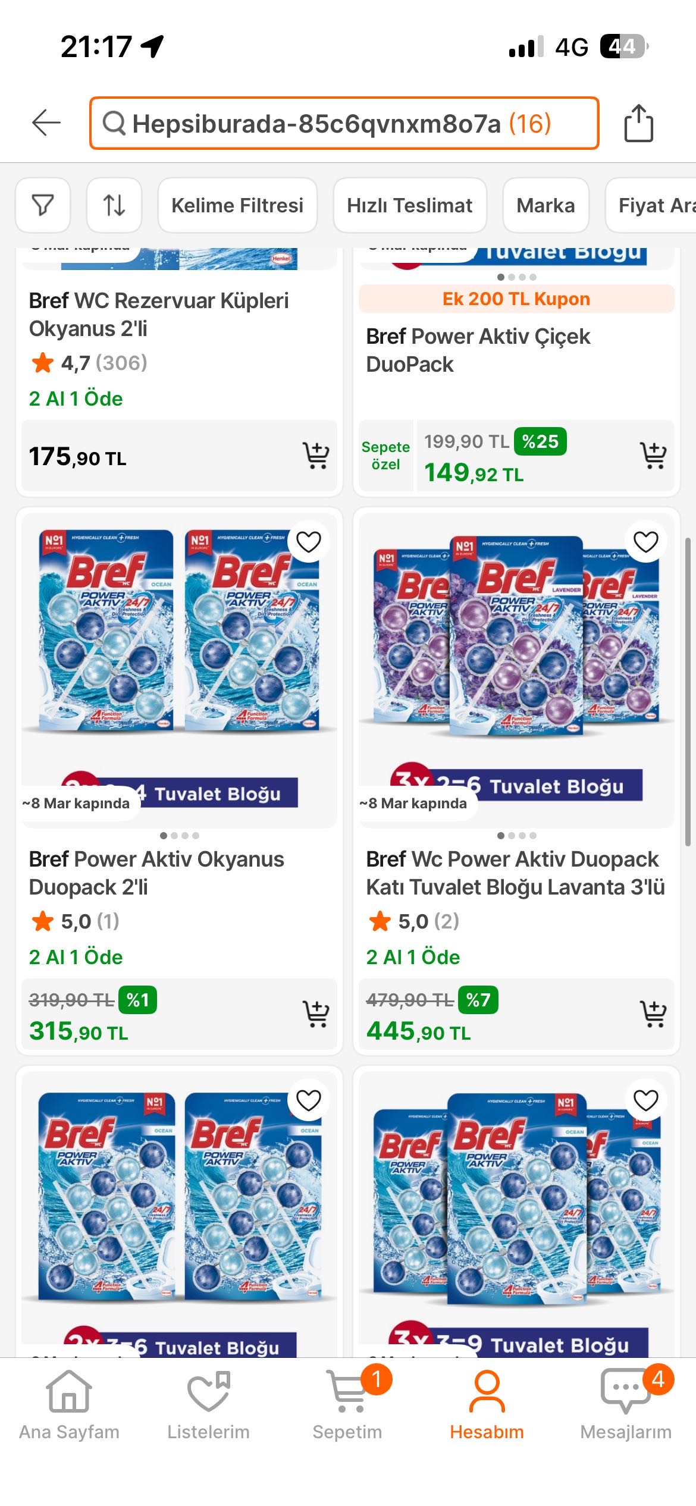This screenshot has height=1506, width=696.
Task: Open the Hızlı Teslimat filter chip
Action: pyautogui.click(x=410, y=205)
